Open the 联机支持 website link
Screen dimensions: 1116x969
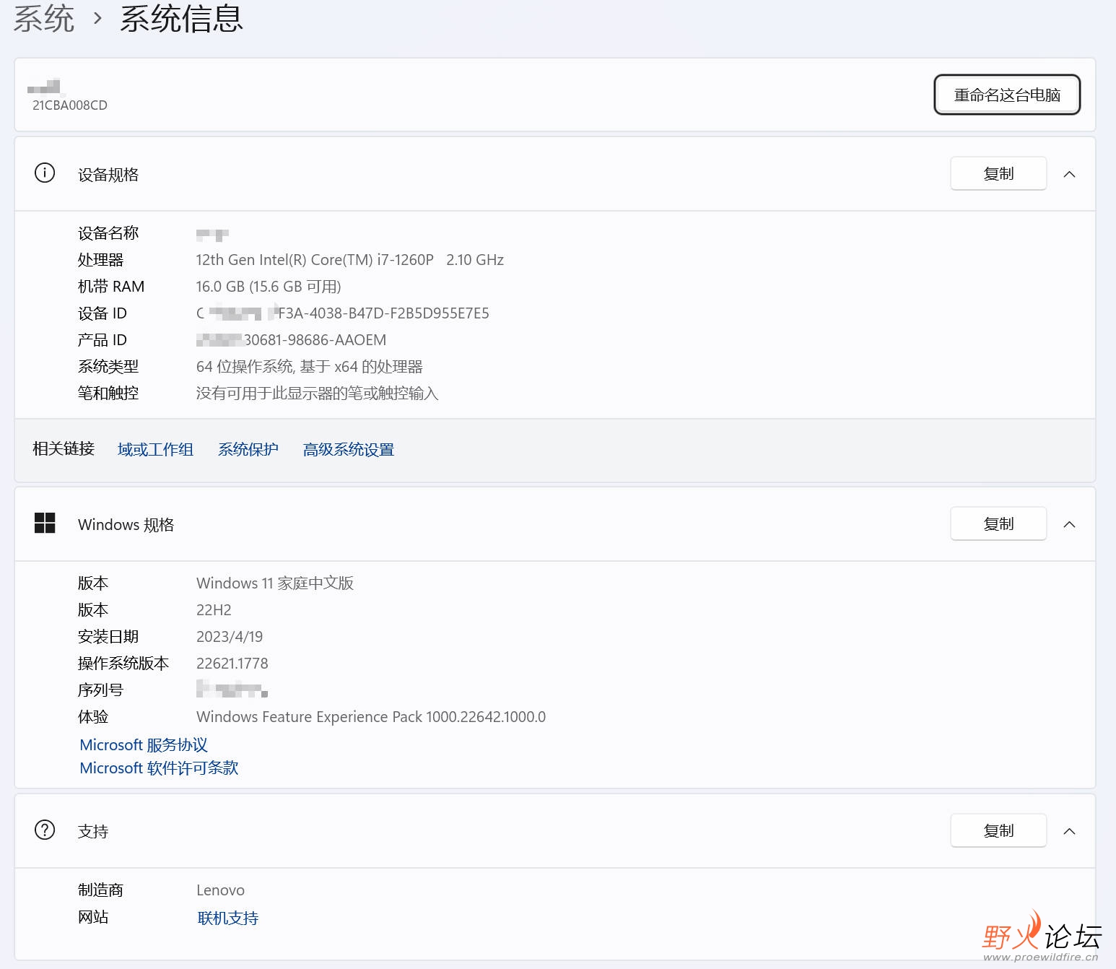(x=228, y=918)
